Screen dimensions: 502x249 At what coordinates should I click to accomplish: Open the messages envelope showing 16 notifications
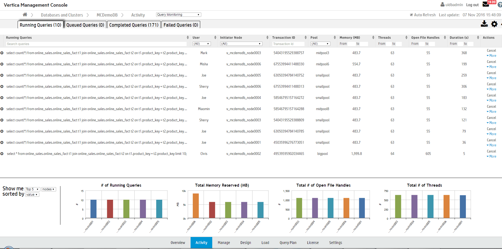pos(486,4)
